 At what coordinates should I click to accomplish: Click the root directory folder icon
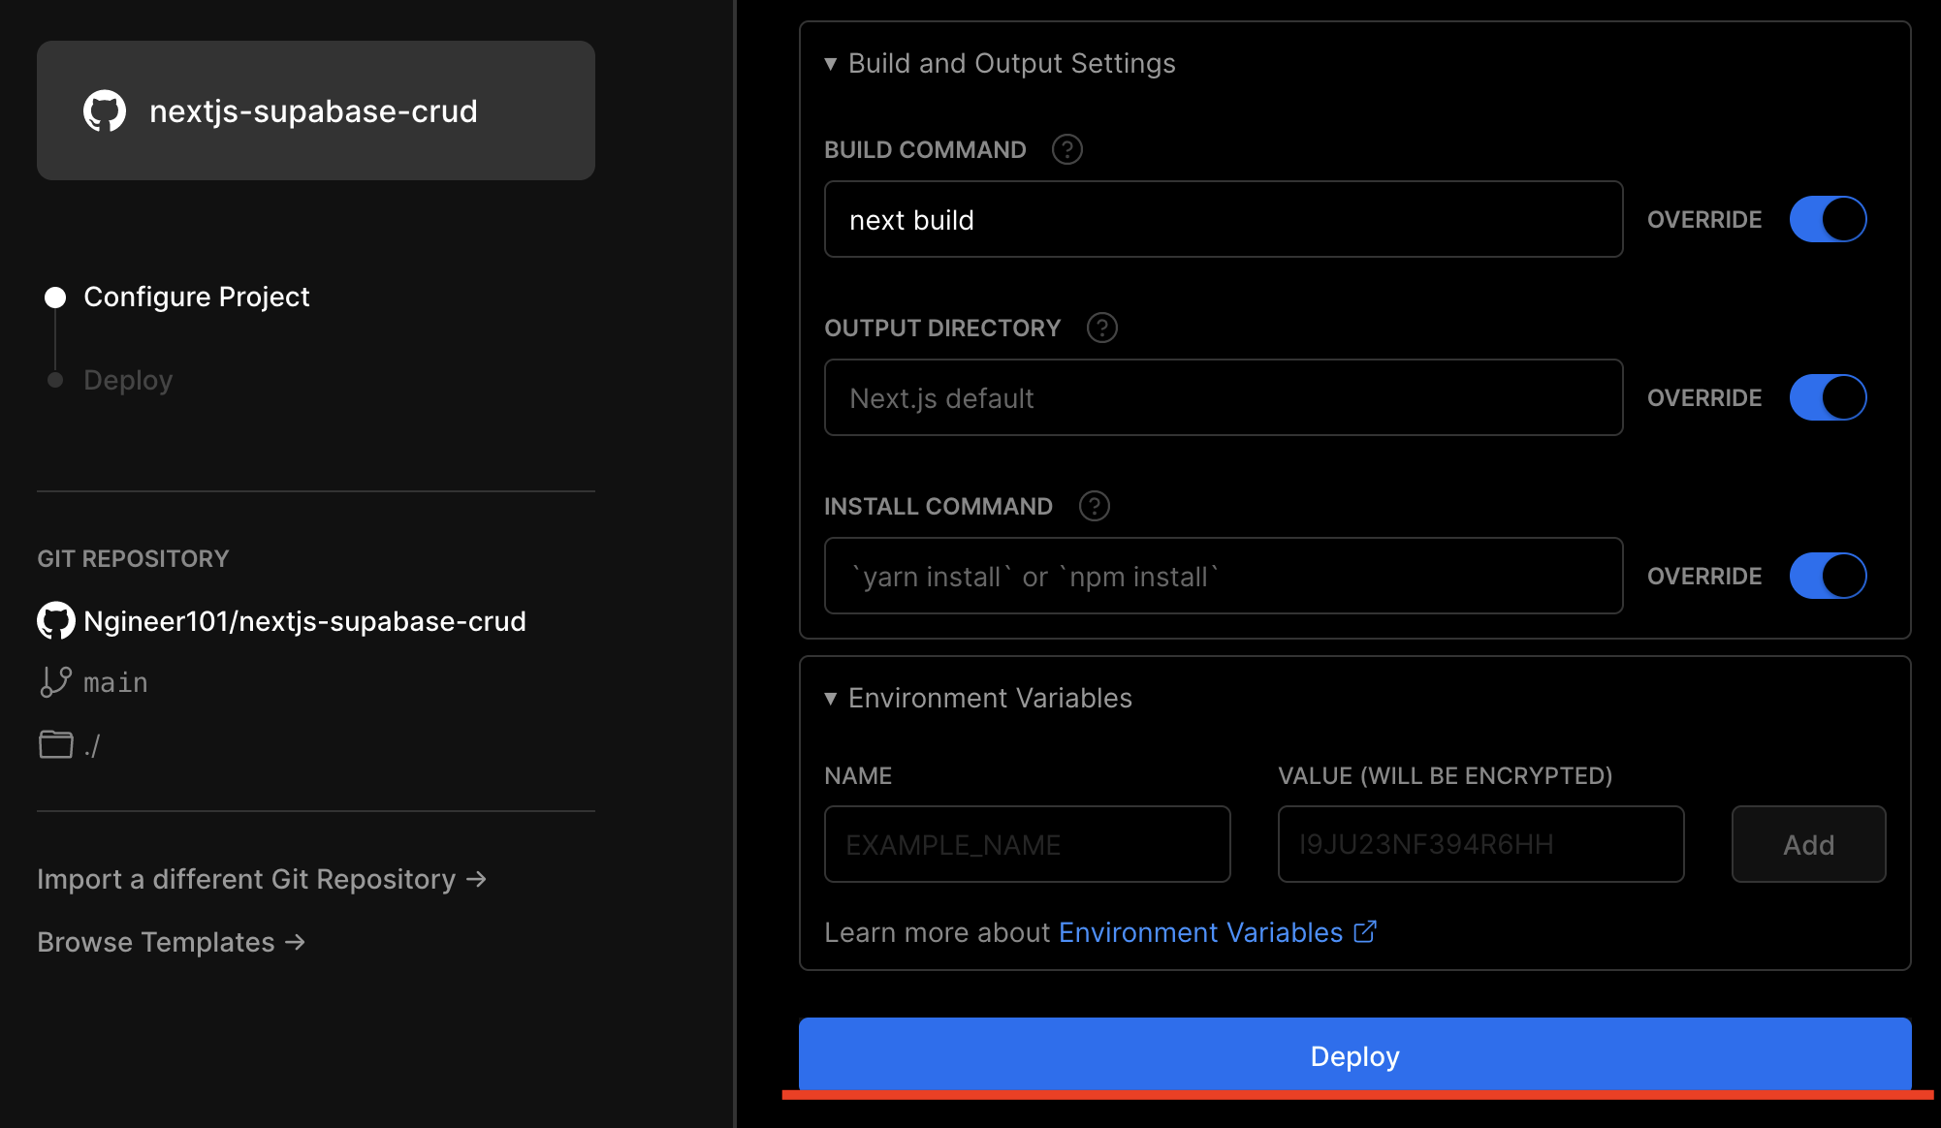55,744
